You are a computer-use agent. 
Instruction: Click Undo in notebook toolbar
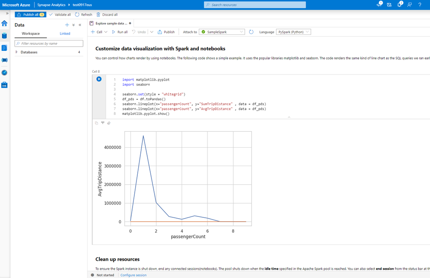[139, 32]
